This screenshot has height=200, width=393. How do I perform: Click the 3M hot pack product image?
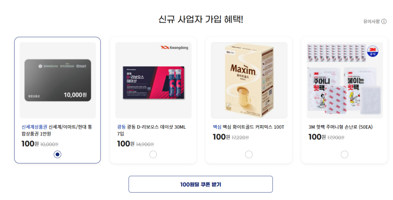coord(345,80)
